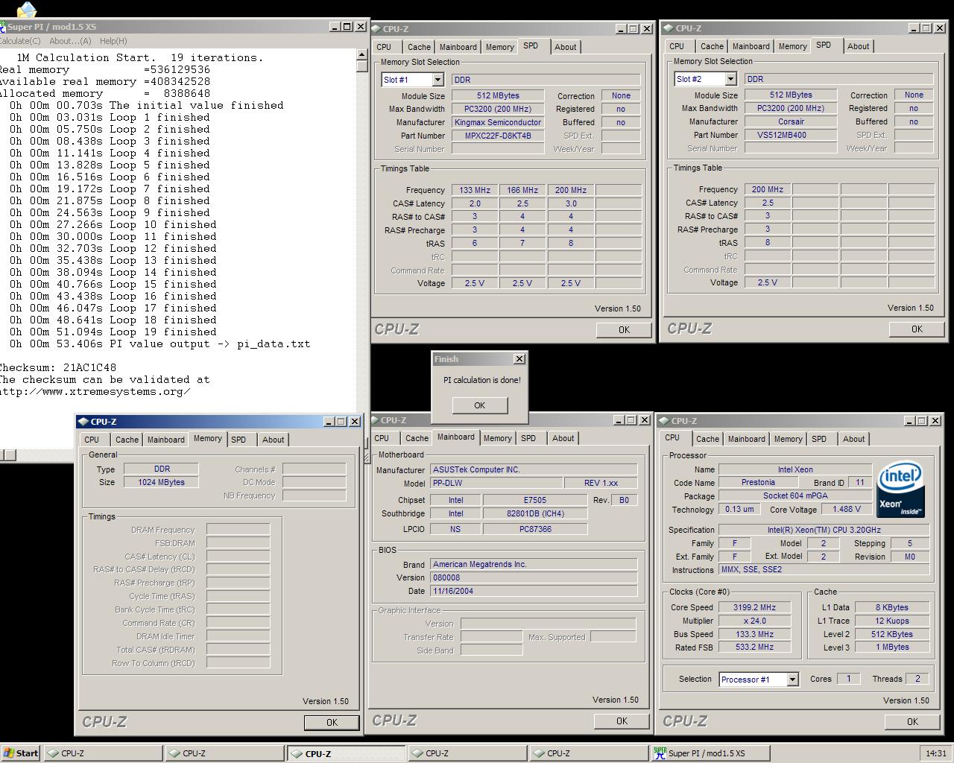Open Memory tab in Slot #2 window
Viewport: 954px width, 763px height.
pos(792,46)
